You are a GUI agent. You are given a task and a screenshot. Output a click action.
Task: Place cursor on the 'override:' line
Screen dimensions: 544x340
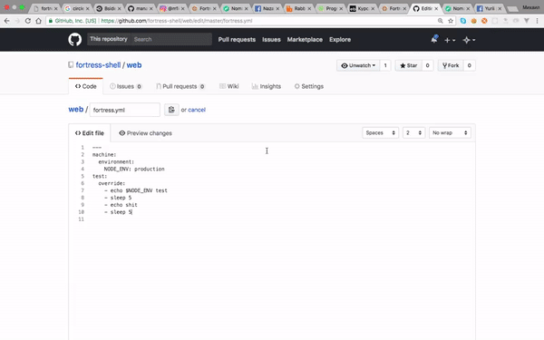pyautogui.click(x=112, y=183)
